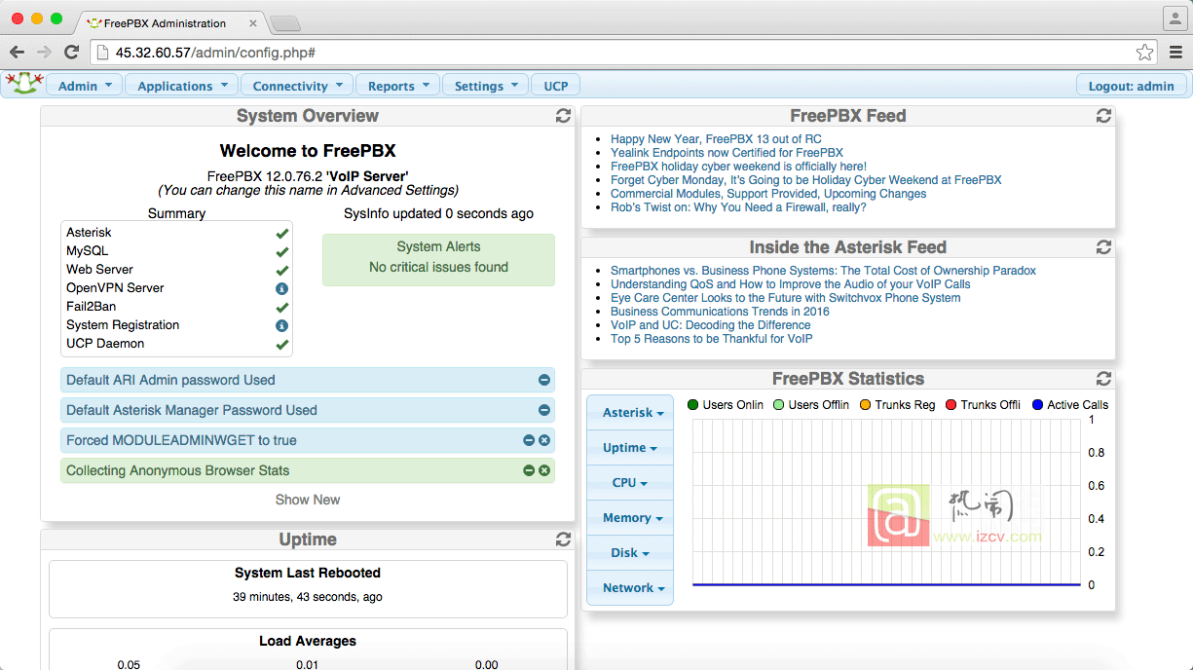Click the Fail2Ban status checkmark

pyautogui.click(x=281, y=307)
